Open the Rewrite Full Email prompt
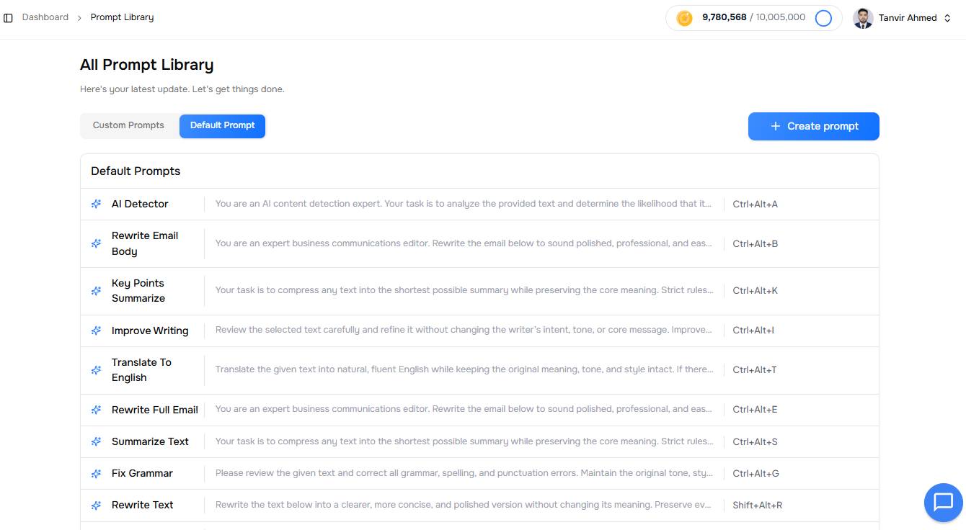Viewport: 966px width, 530px height. (154, 410)
